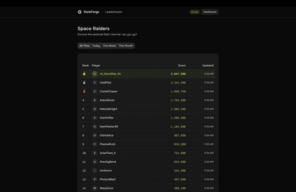Click the score 1,289,400

tap(178, 118)
